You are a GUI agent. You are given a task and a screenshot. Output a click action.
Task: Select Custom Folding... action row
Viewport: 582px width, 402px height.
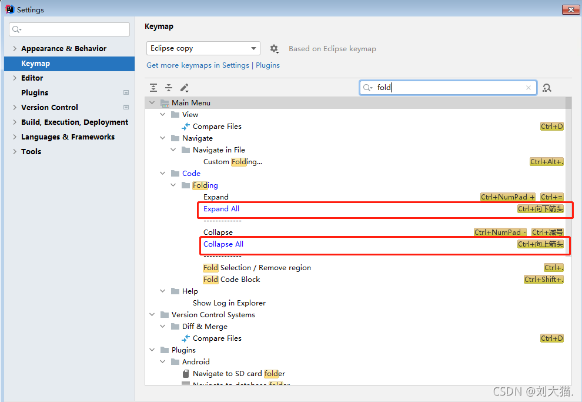356,162
